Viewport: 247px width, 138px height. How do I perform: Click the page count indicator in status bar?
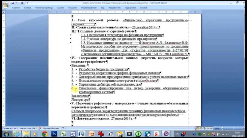10,128
